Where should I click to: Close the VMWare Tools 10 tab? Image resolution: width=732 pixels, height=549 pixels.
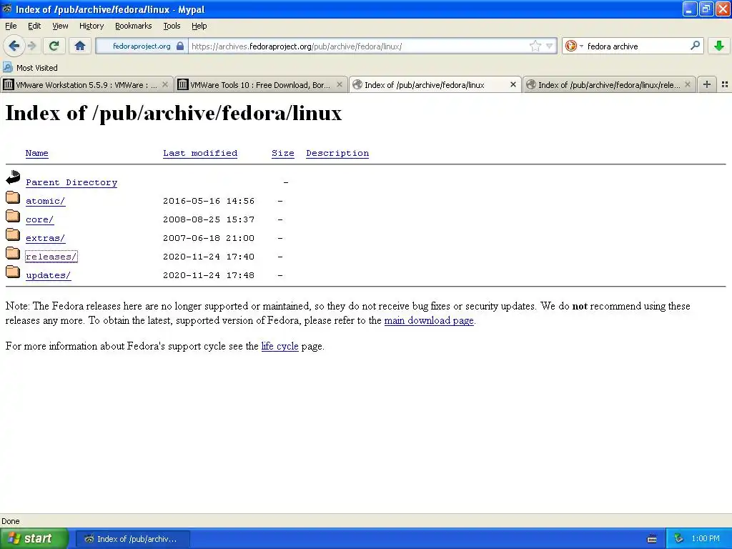click(340, 84)
